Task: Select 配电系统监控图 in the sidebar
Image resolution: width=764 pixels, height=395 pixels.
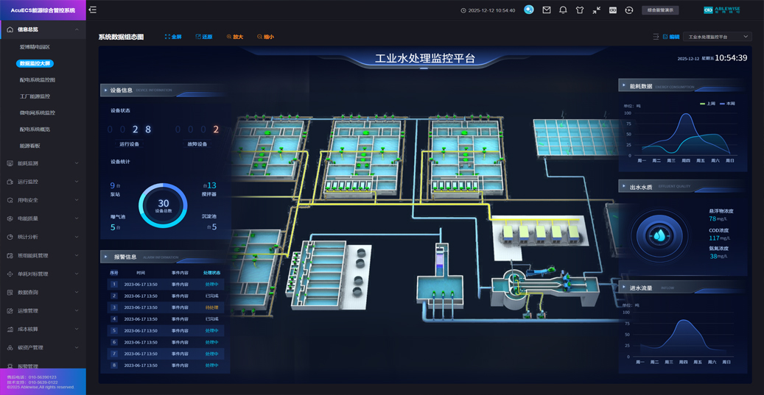Action: (37, 79)
